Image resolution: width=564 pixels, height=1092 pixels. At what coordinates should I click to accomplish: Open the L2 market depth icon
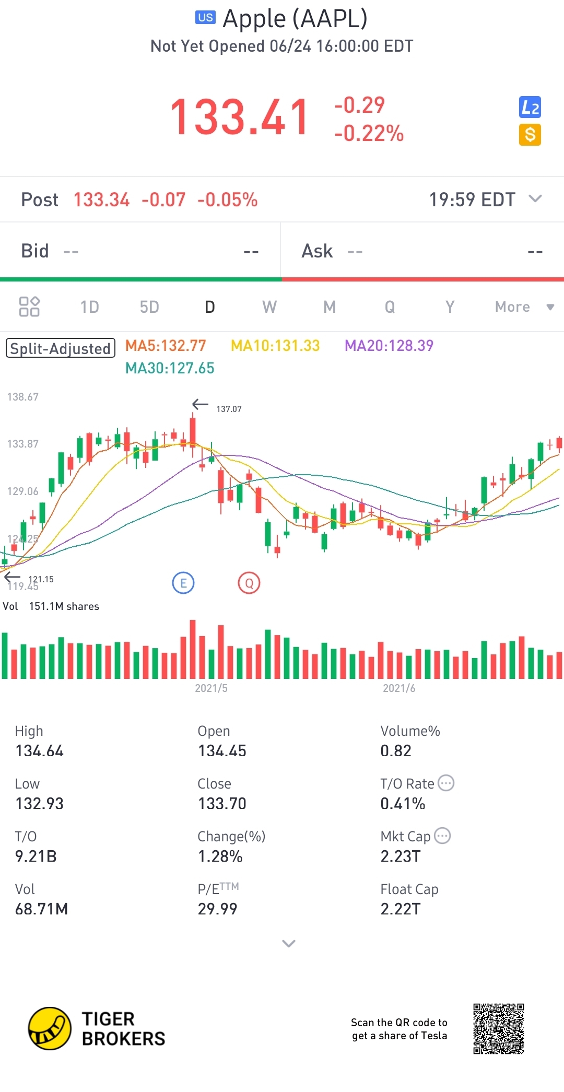coord(530,108)
